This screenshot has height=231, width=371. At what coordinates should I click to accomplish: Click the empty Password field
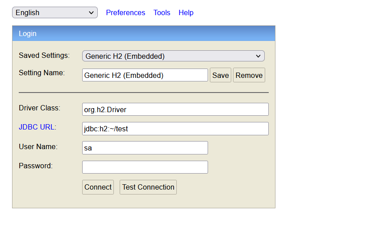tap(145, 167)
